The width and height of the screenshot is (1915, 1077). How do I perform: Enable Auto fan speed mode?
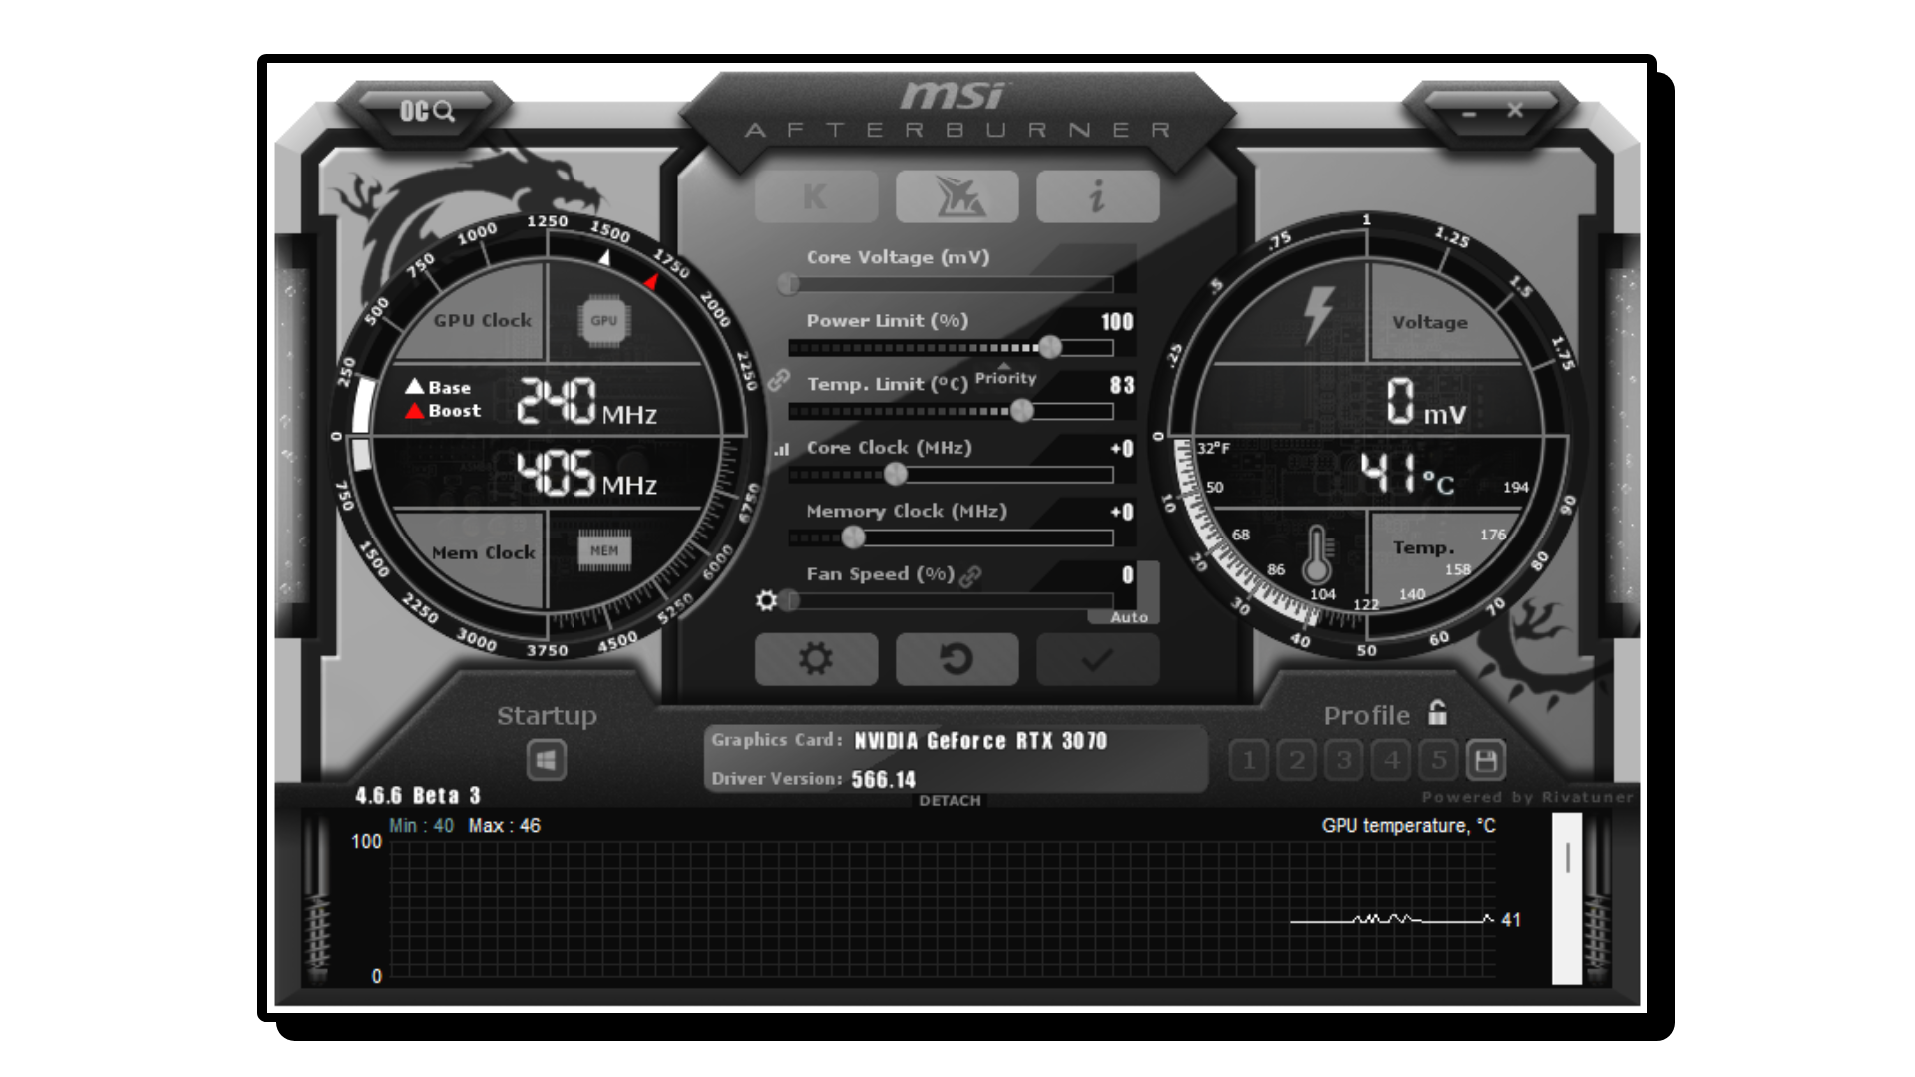[x=1128, y=617]
